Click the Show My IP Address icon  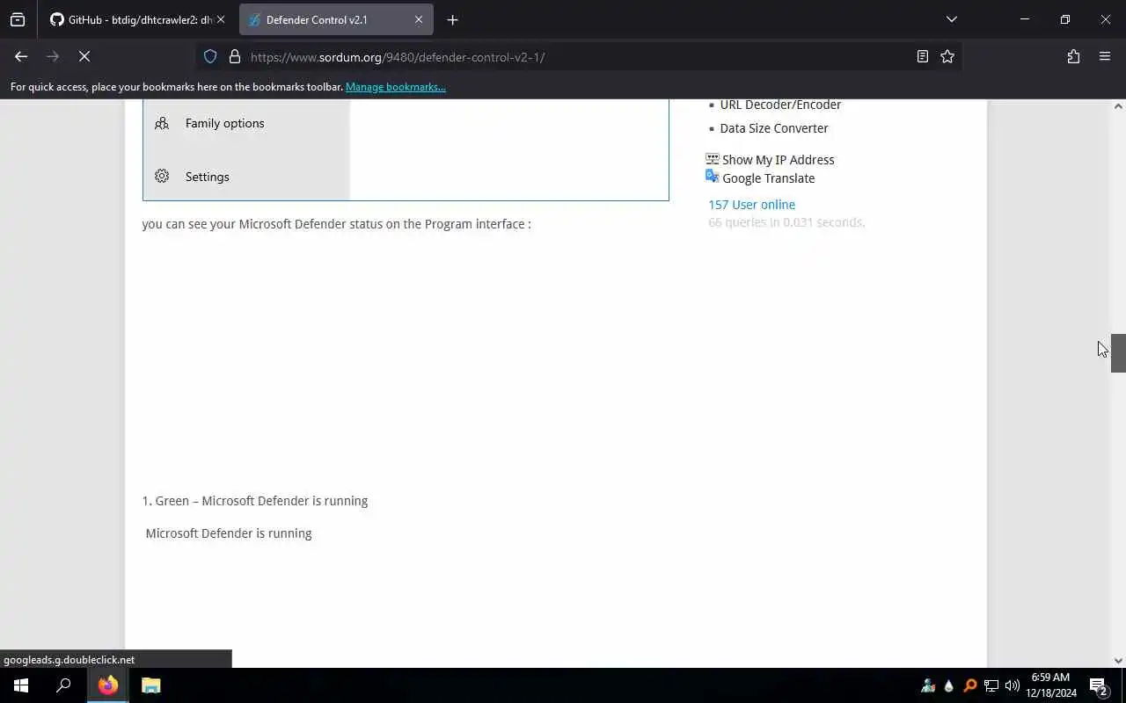click(x=713, y=159)
